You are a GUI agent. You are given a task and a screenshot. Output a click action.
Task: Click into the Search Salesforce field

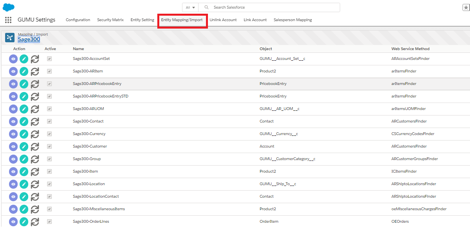pos(269,7)
